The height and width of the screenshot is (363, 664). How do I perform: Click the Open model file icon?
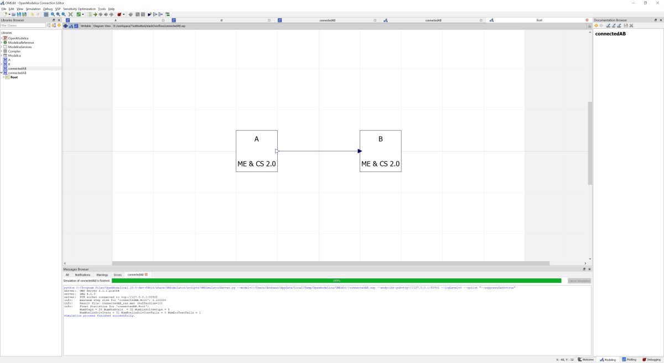[13, 14]
